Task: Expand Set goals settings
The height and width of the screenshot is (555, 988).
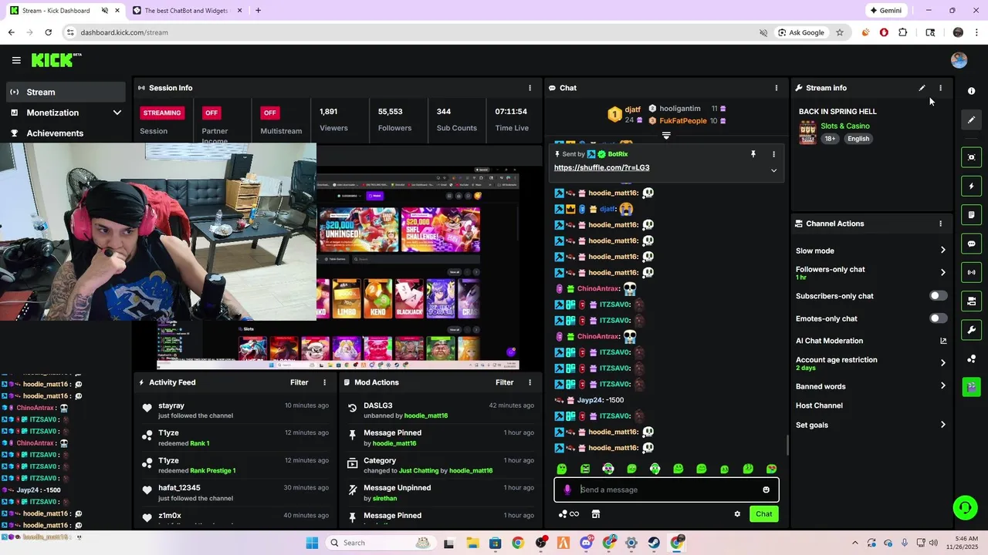Action: (942, 425)
